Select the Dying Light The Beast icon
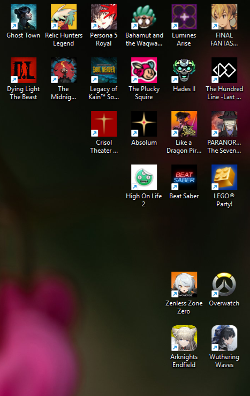Viewport: 250px width, 396px height. (x=23, y=70)
